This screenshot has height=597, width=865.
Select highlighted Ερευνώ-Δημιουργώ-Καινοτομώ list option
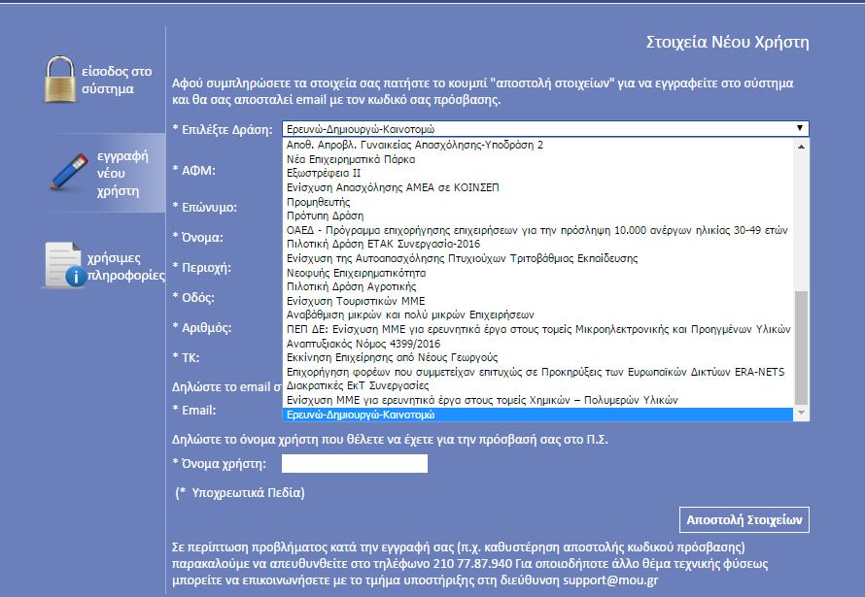(537, 415)
